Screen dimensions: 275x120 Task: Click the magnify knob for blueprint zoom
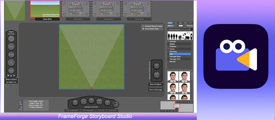(156, 66)
